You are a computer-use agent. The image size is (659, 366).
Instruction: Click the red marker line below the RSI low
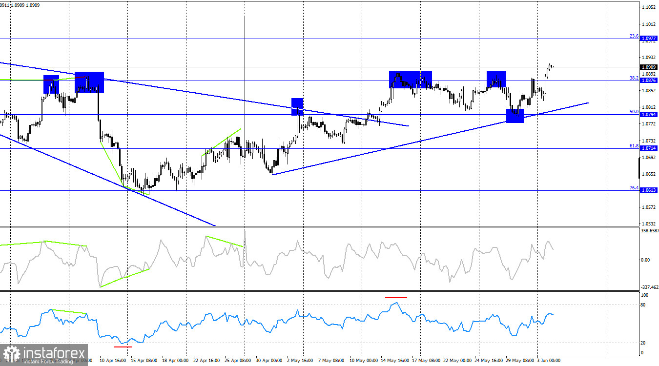pos(123,346)
